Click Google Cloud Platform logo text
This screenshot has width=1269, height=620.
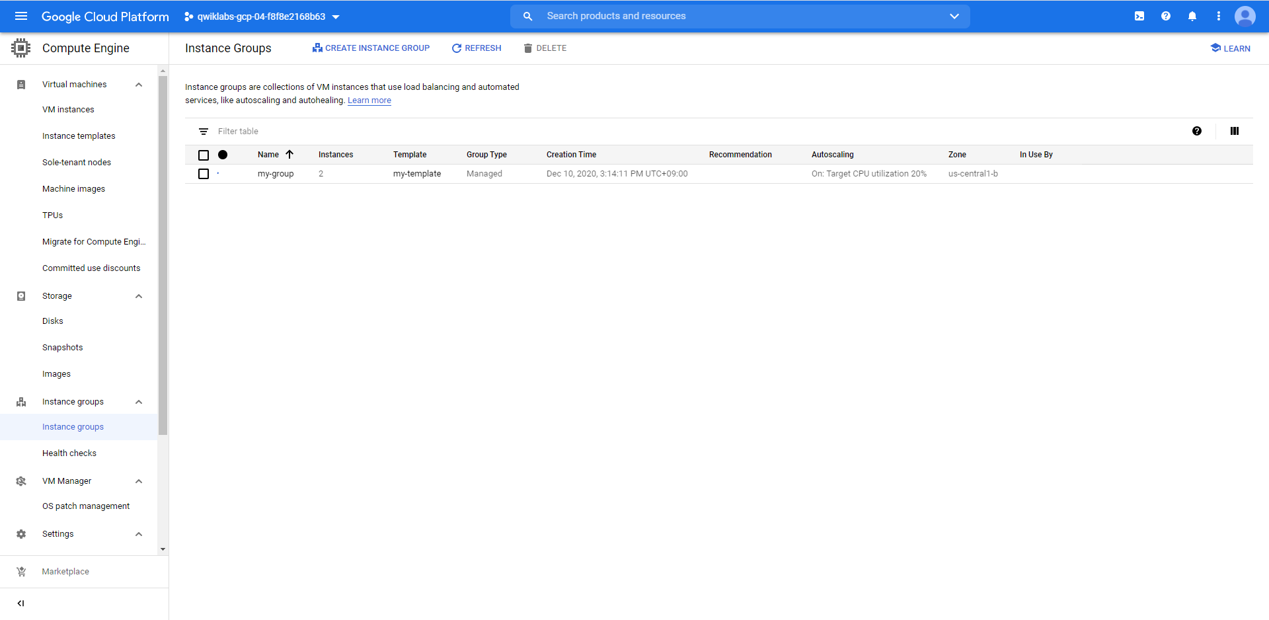(105, 17)
